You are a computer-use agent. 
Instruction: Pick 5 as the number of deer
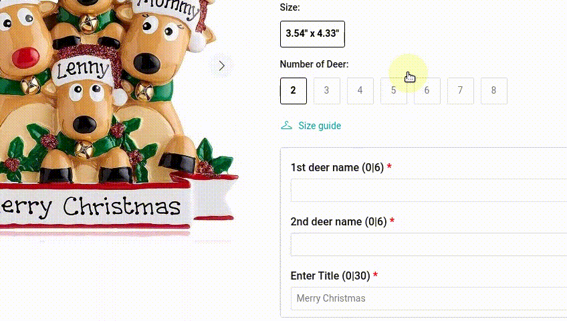393,91
